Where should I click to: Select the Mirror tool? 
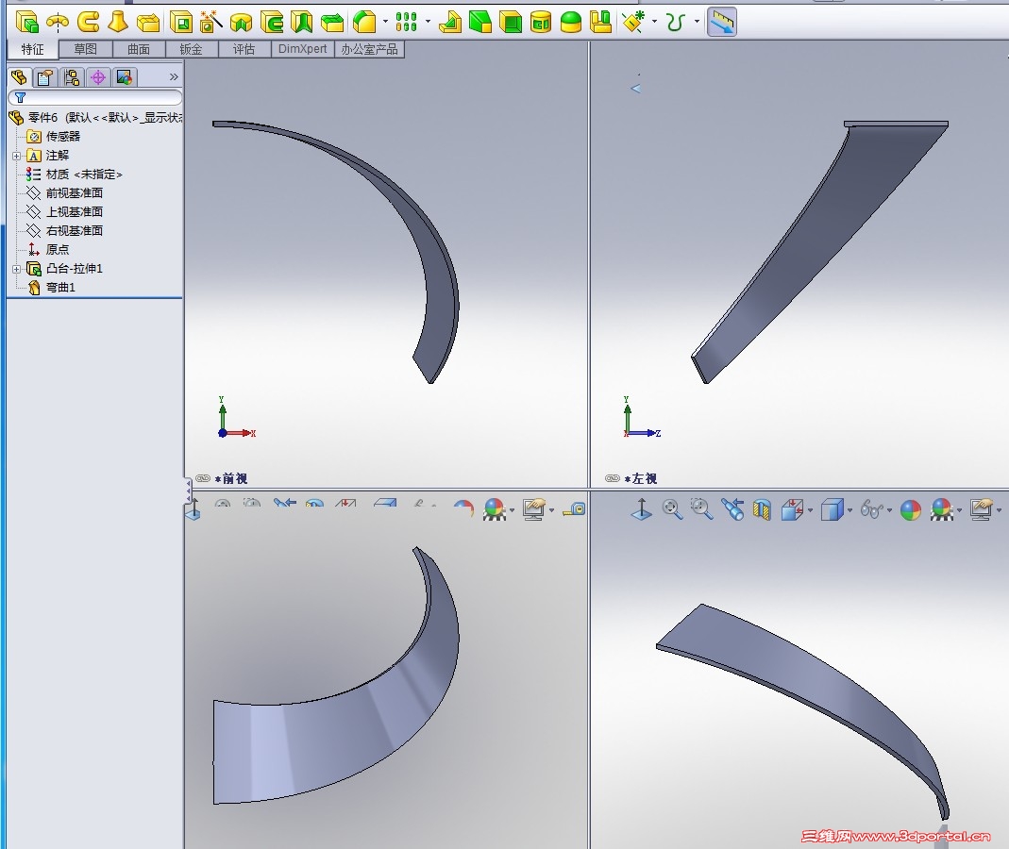click(600, 23)
